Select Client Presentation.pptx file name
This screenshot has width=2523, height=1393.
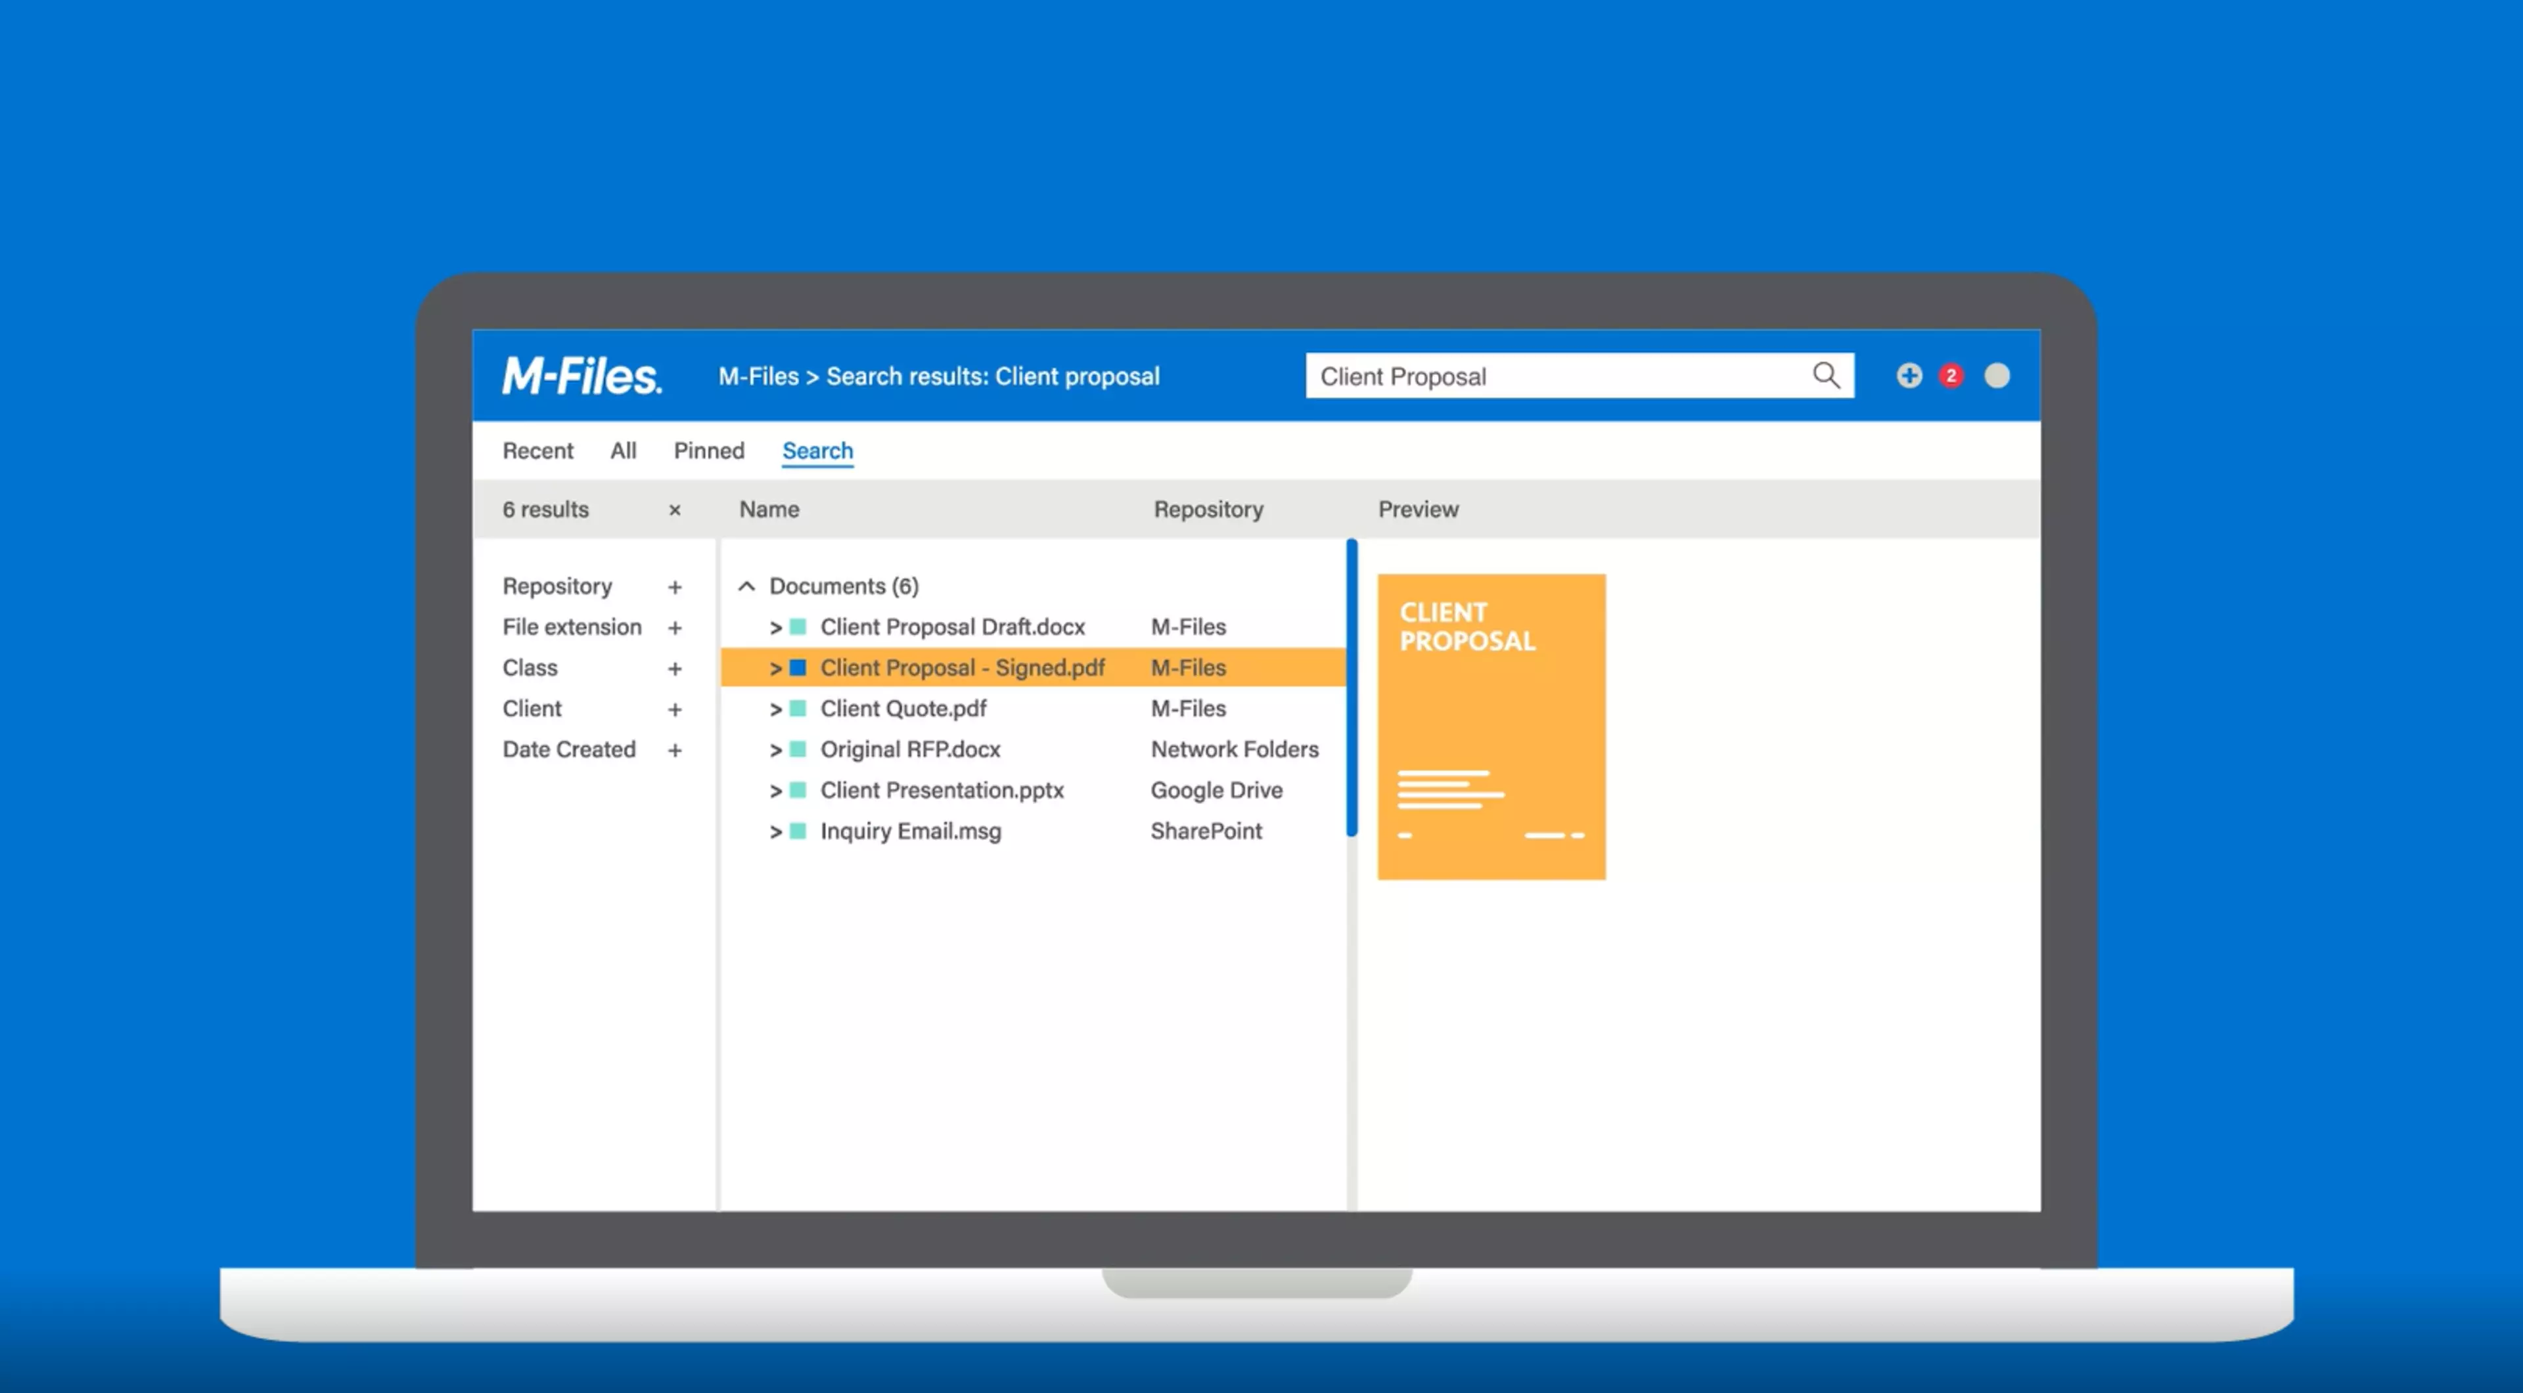point(942,790)
